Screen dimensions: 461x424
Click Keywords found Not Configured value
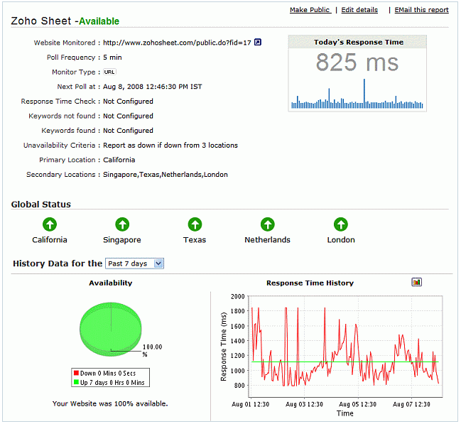(x=128, y=131)
